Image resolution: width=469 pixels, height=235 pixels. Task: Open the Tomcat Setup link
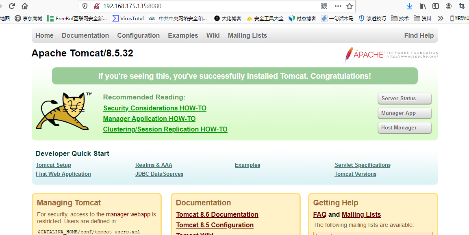click(x=53, y=165)
